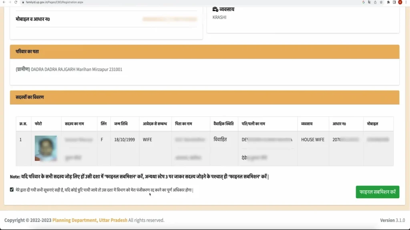Select the member's photo thumbnail
This screenshot has width=410, height=230.
coord(46,148)
